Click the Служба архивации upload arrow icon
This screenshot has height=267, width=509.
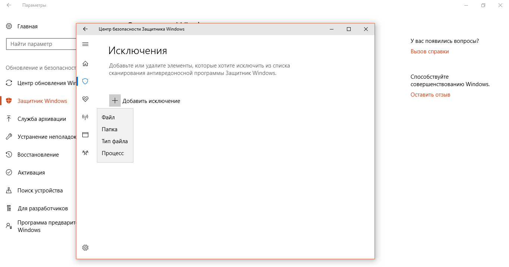tap(9, 119)
